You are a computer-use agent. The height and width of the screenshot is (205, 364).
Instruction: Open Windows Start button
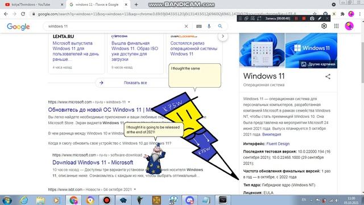click(x=7, y=200)
